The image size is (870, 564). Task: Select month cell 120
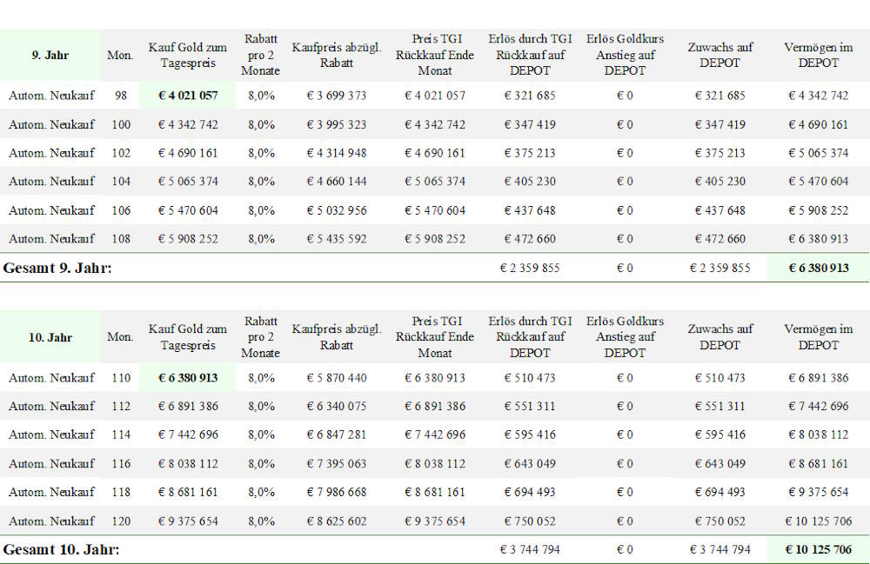(120, 521)
